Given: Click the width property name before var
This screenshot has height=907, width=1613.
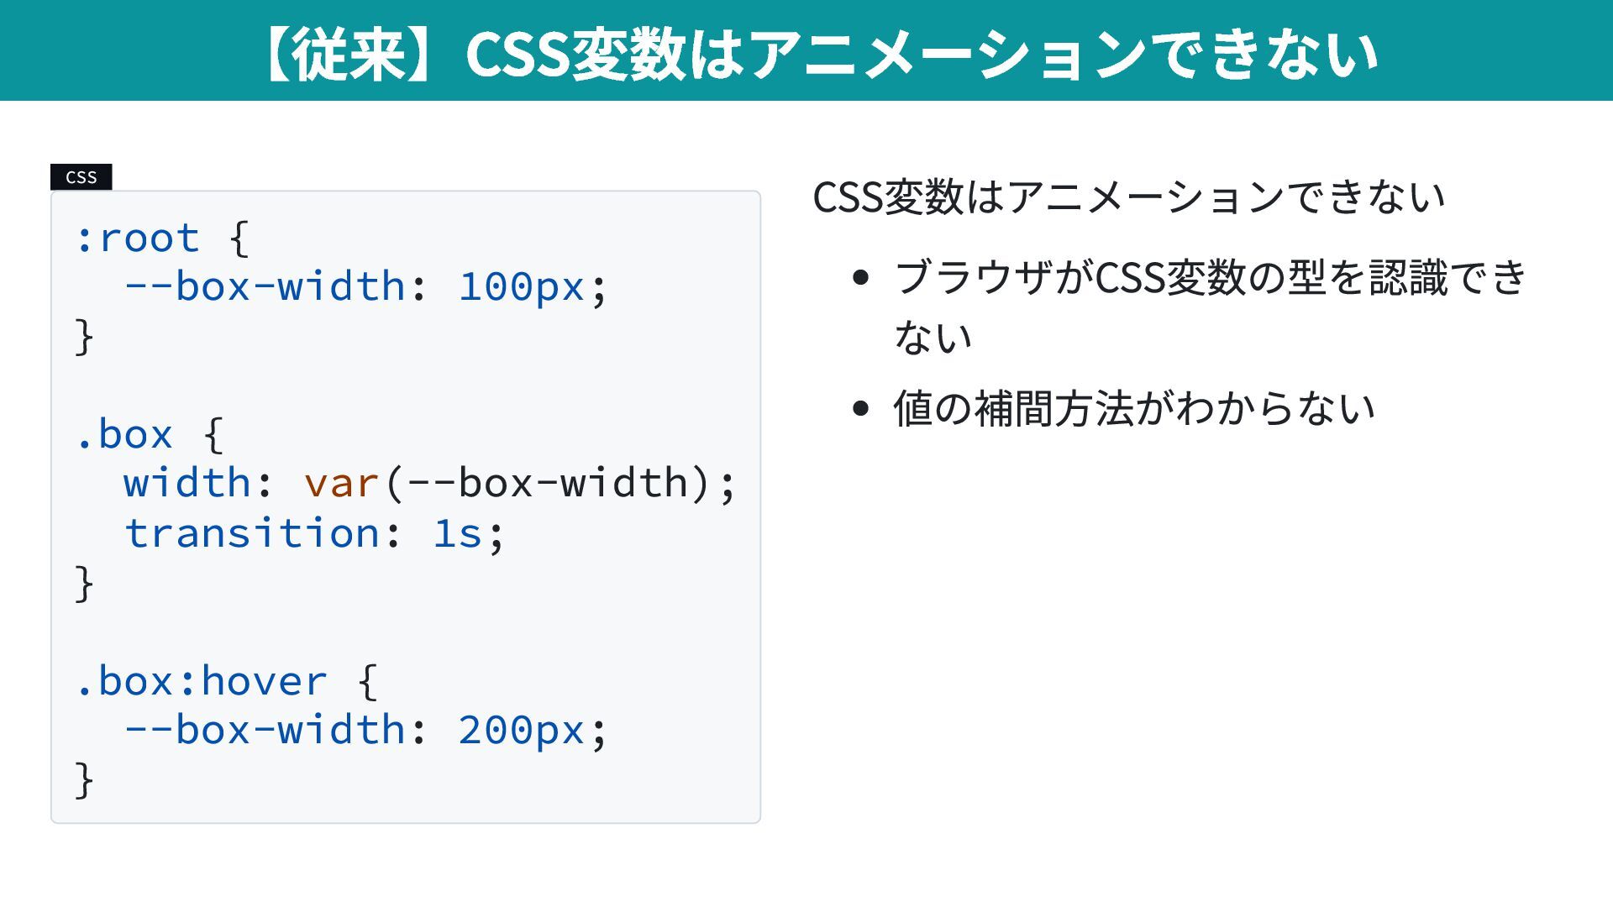Looking at the screenshot, I should 187,484.
